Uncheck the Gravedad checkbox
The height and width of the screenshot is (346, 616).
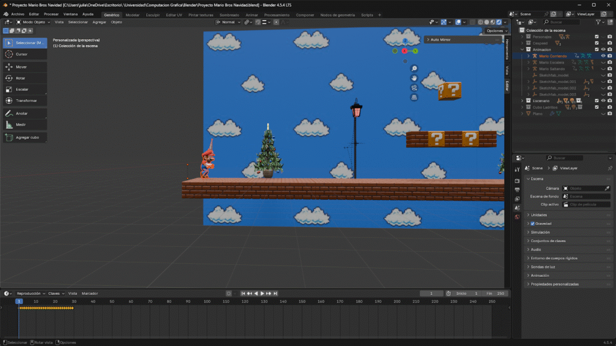coord(532,223)
